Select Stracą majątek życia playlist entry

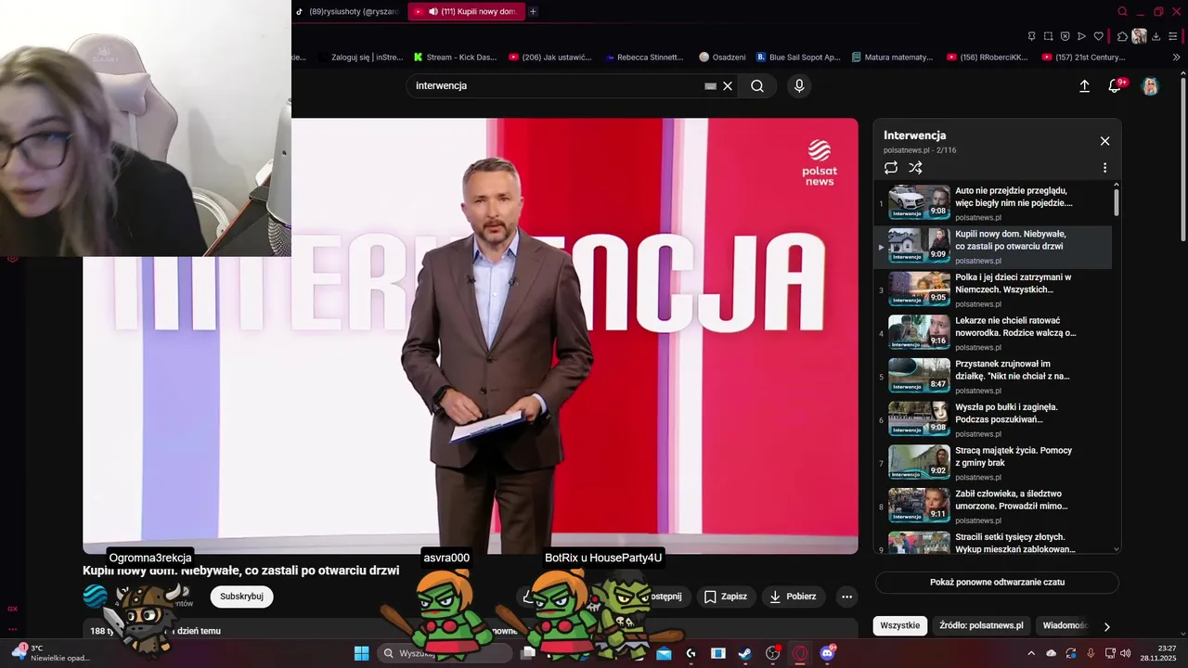pyautogui.click(x=993, y=463)
